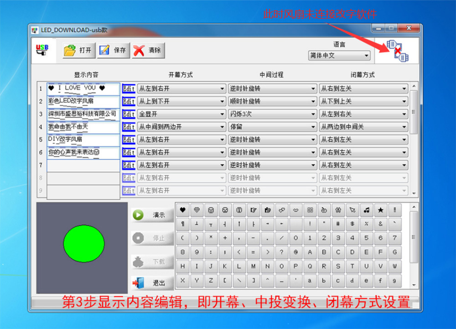Click the $ character key

[x=352, y=224]
